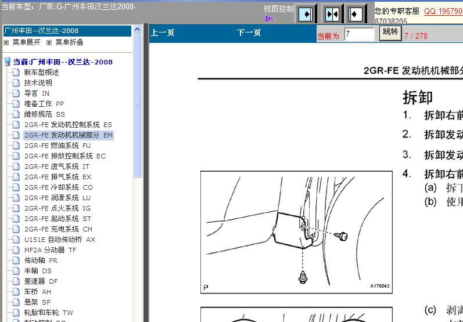Click the page icon beside 充电系统 CH
The height and width of the screenshot is (322, 463).
coord(16,229)
